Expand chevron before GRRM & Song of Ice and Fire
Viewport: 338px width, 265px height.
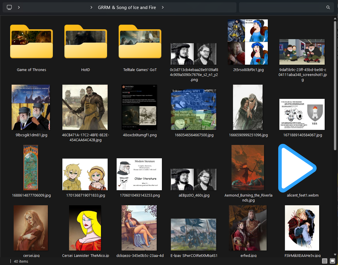(91, 7)
